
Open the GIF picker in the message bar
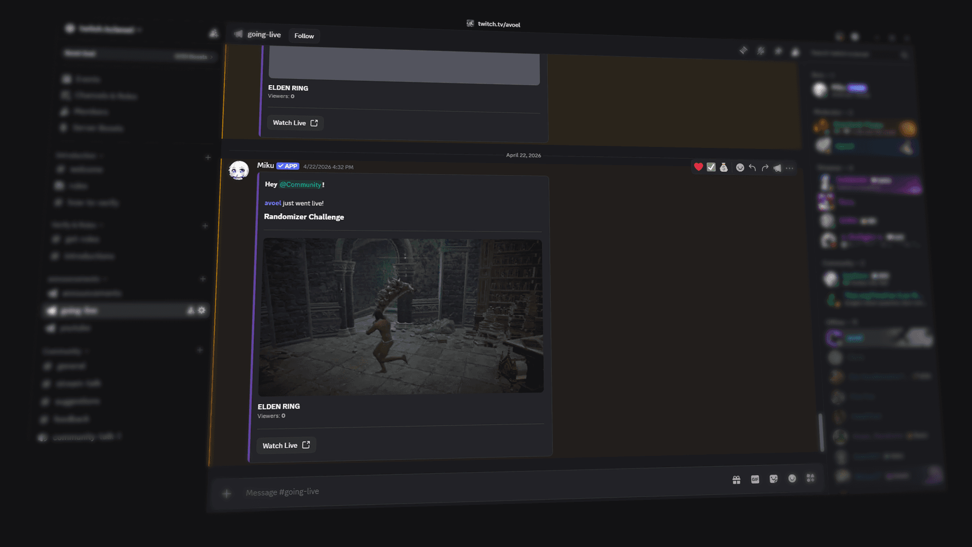[x=755, y=479]
